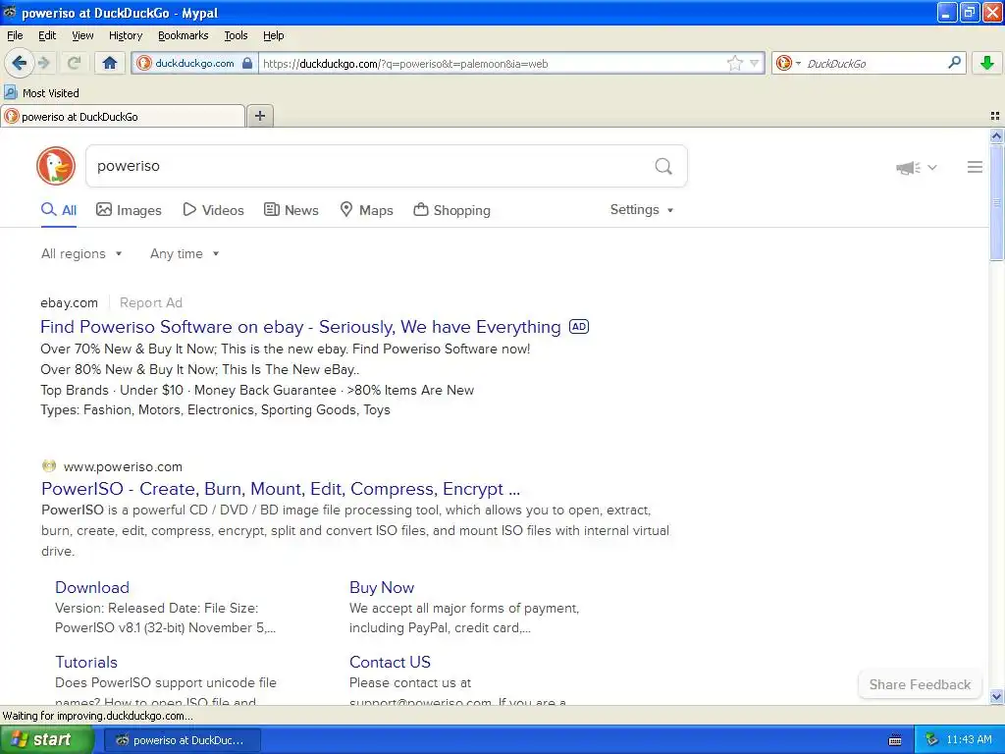The image size is (1005, 754).
Task: Open the hamburger side menu
Action: pyautogui.click(x=975, y=167)
